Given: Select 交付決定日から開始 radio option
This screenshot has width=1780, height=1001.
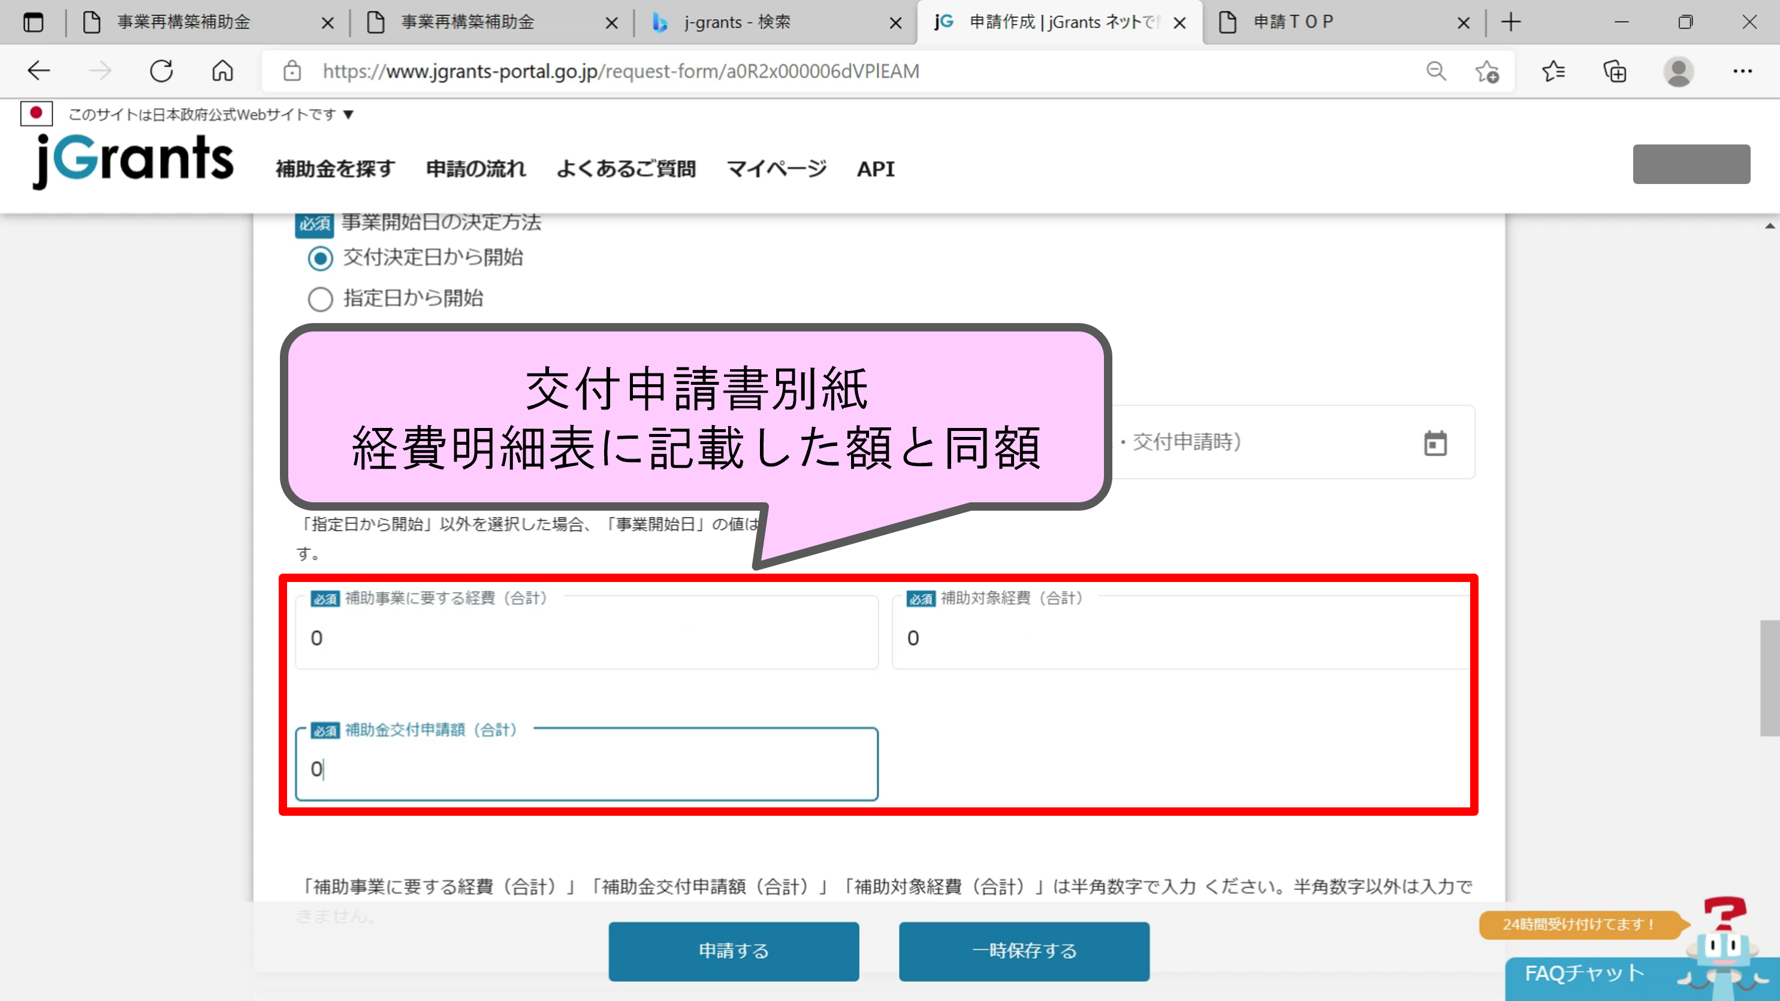Looking at the screenshot, I should tap(320, 258).
